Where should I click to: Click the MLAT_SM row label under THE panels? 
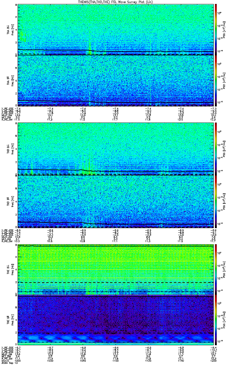click(x=6, y=354)
